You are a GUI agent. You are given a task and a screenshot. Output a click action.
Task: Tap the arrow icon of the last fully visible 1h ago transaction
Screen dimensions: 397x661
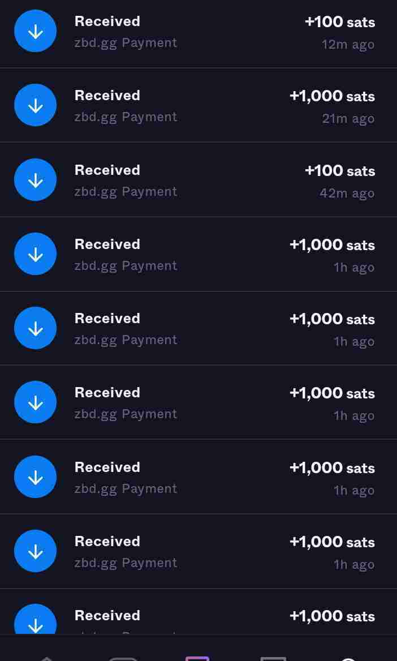[x=35, y=551]
